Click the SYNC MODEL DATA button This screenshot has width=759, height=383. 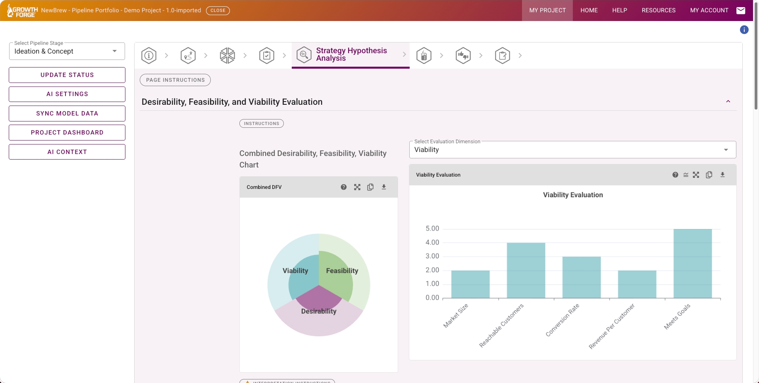coord(67,114)
